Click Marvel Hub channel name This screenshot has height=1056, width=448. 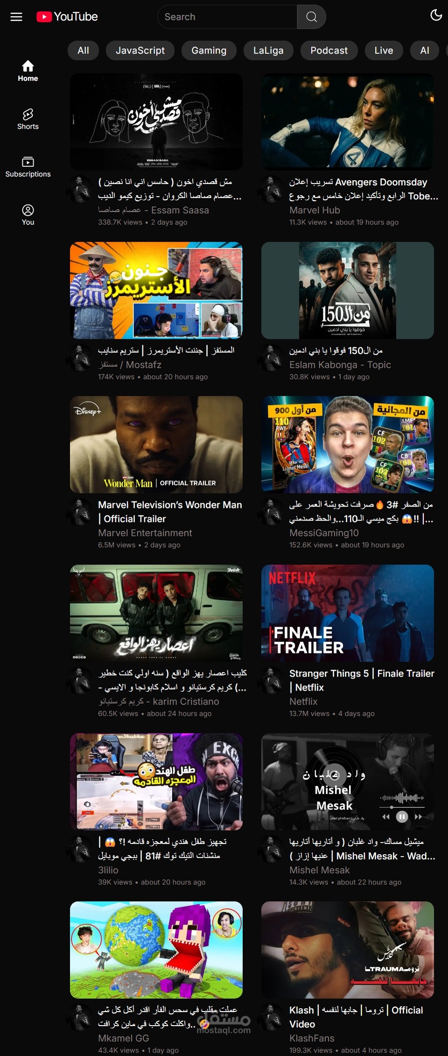click(x=315, y=210)
